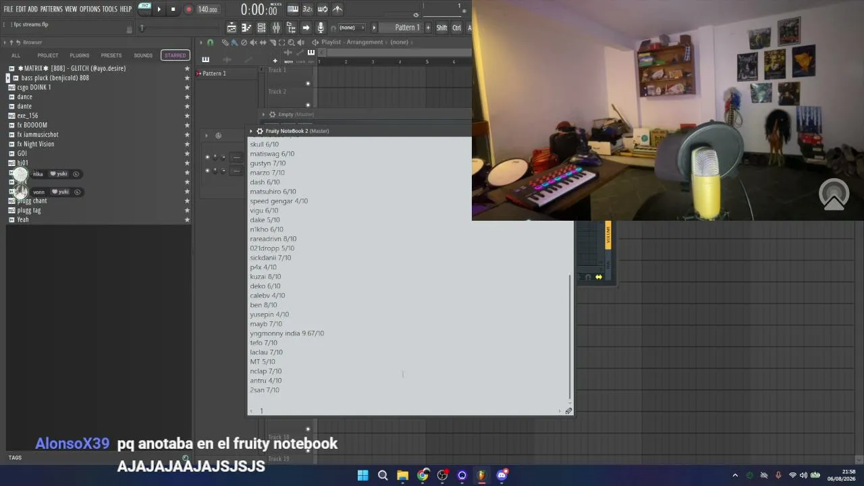
Task: Toggle the star on the Yeah sample
Action: 187,220
